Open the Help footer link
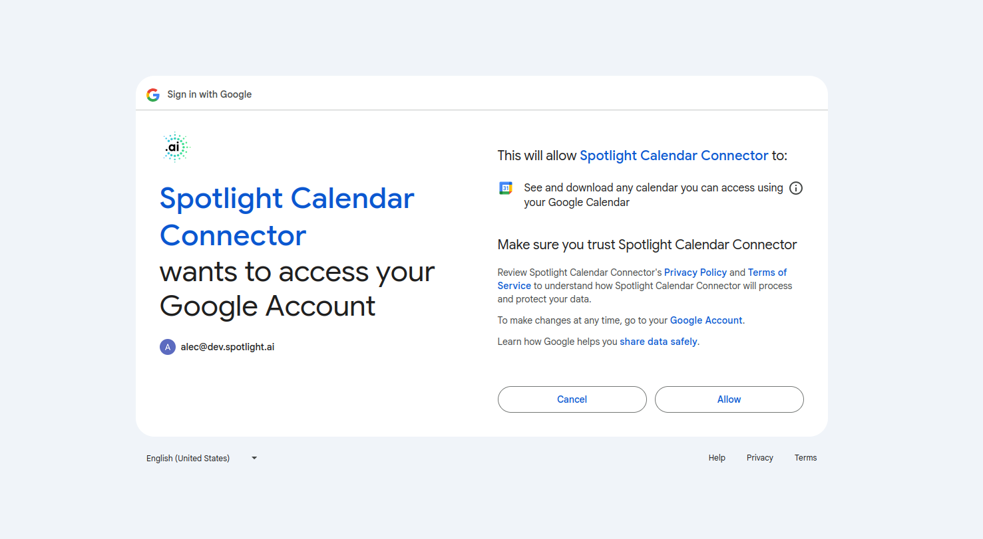 tap(717, 458)
